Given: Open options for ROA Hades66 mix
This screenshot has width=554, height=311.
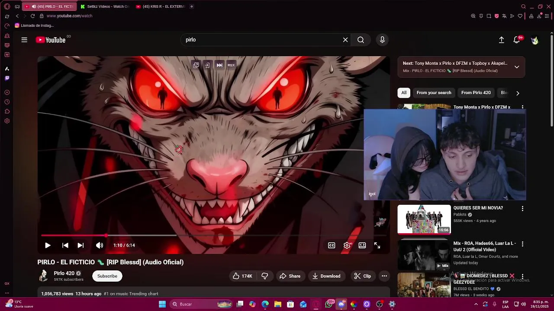Looking at the screenshot, I should click(x=522, y=244).
